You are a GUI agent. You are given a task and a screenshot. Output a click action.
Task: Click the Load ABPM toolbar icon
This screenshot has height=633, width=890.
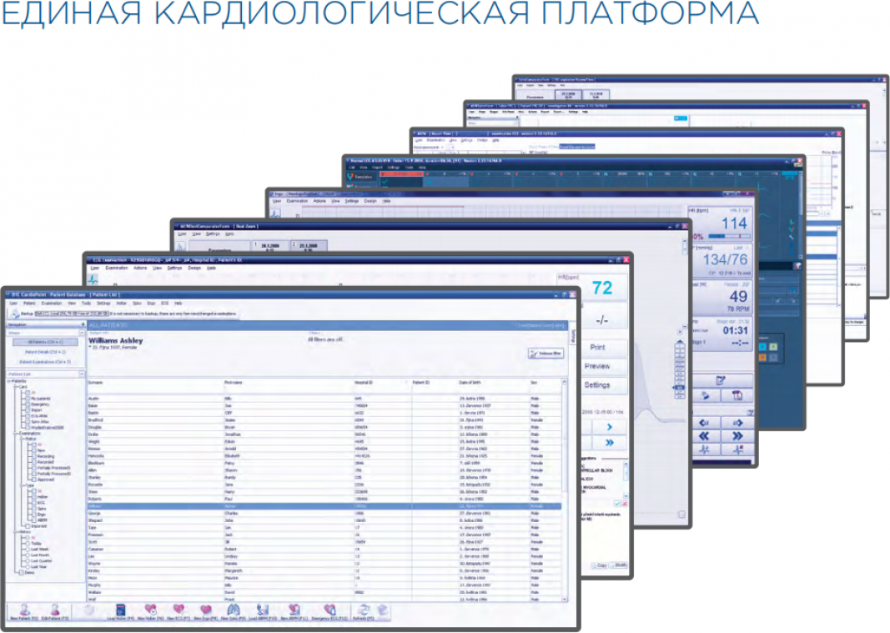click(263, 611)
